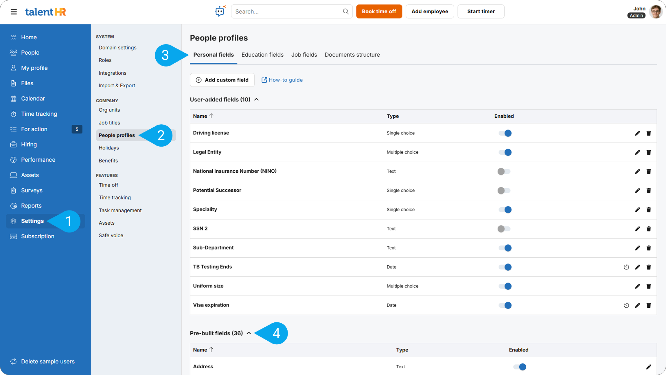
Task: Delete the Legal Entity field
Action: (x=649, y=152)
